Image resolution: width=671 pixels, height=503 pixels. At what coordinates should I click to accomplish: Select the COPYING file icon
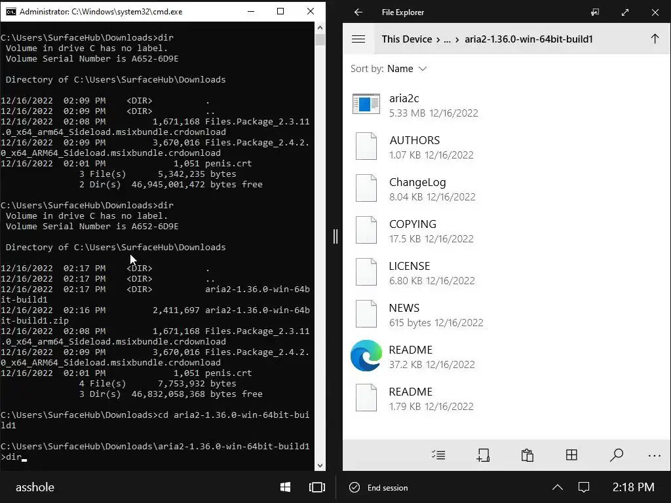point(366,230)
